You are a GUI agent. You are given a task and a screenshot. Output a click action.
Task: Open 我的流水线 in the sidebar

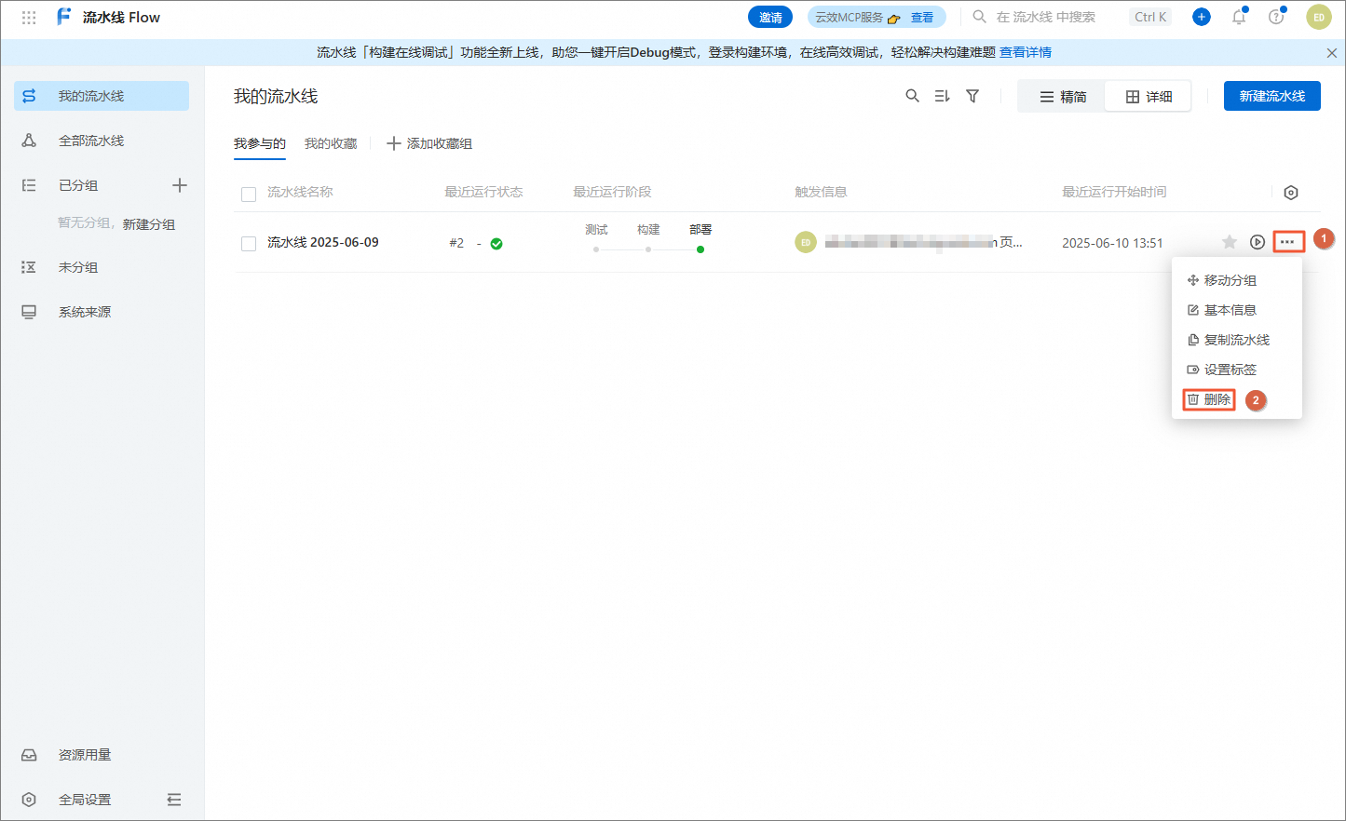(102, 96)
